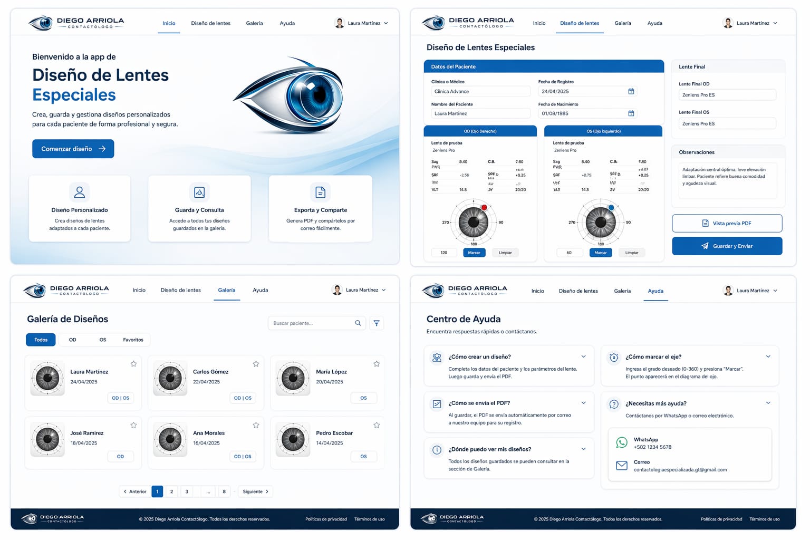
Task: Click the Correo envelope icon
Action: tap(622, 466)
